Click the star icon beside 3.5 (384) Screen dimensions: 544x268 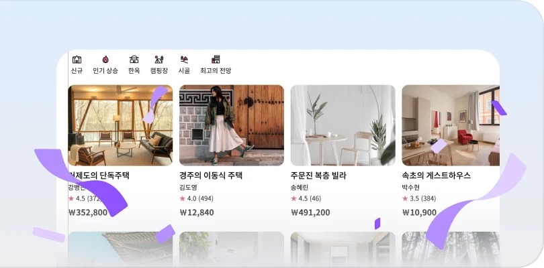[405, 198]
